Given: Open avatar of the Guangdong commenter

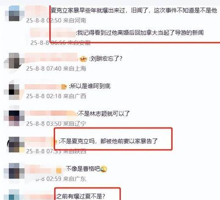Looking at the screenshot, I should pos(14,171).
